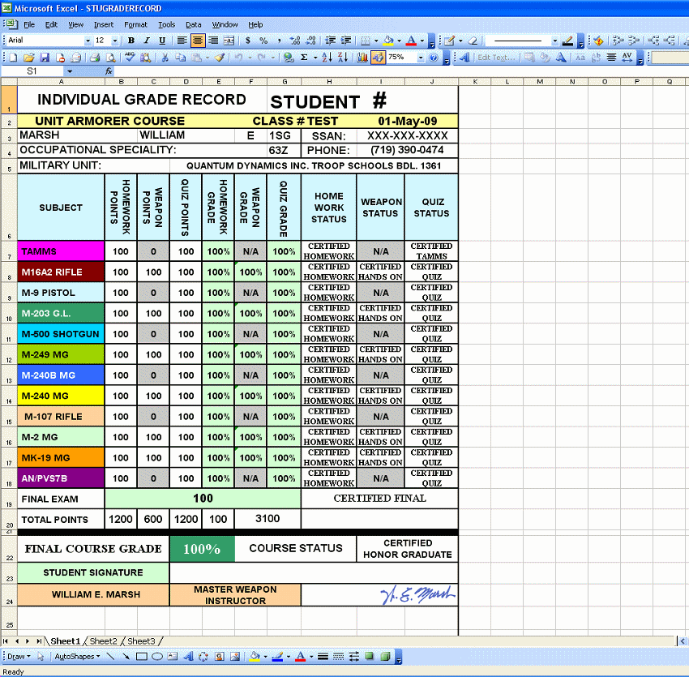Insert WordArt from the Drawing toolbar
The image size is (689, 677).
(x=188, y=657)
